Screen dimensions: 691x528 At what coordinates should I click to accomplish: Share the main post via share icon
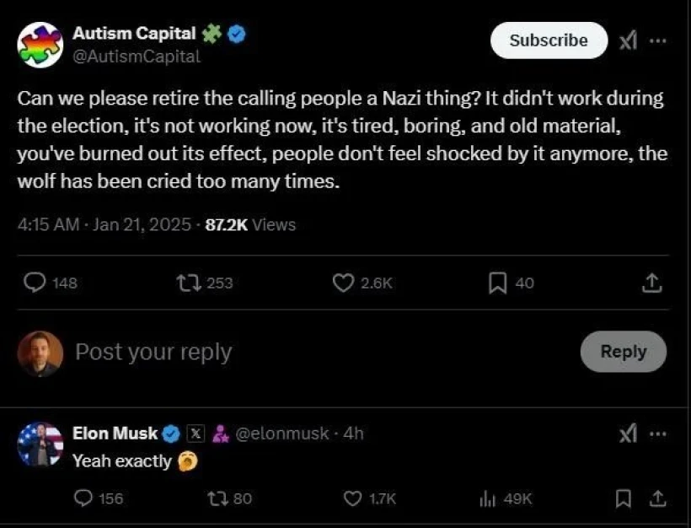point(651,283)
